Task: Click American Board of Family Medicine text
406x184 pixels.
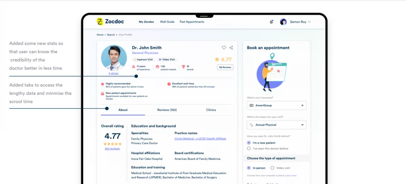Action: [x=197, y=159]
